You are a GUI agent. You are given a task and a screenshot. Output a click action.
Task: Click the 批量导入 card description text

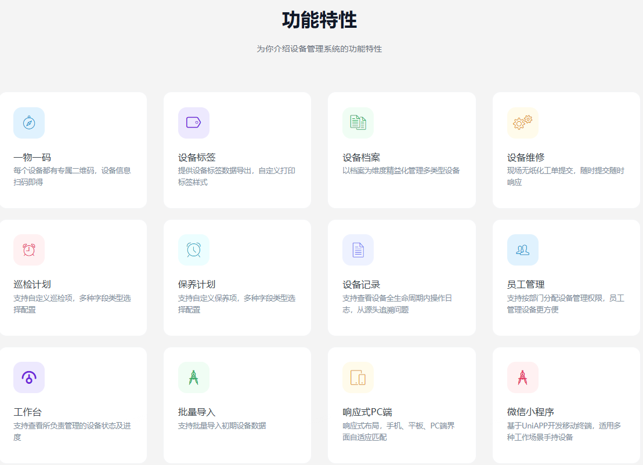222,426
